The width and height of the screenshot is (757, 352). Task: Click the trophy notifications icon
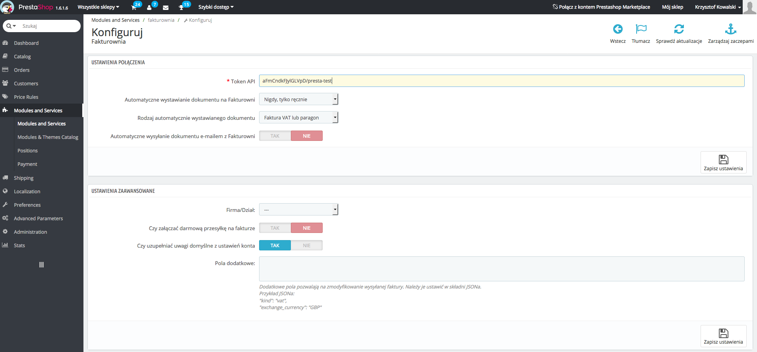coord(182,7)
